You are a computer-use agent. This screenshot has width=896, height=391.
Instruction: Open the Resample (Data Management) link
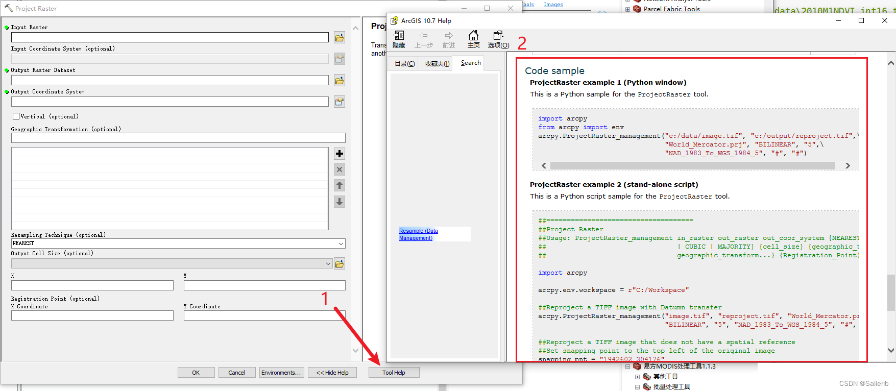(418, 234)
